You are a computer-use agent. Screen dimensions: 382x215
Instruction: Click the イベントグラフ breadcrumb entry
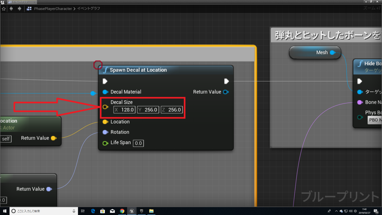tap(89, 9)
